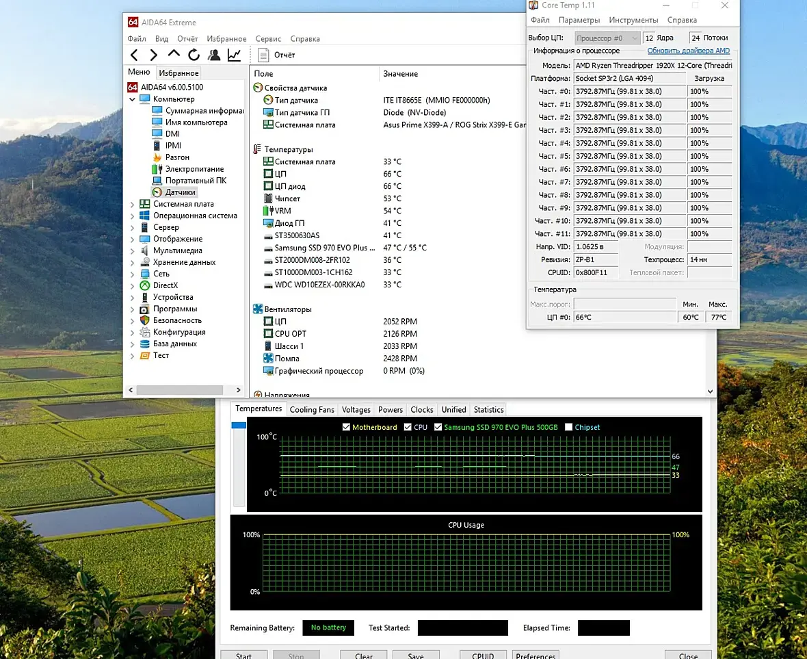
Task: Open the Сервис menu in AIDA64
Action: (x=268, y=39)
